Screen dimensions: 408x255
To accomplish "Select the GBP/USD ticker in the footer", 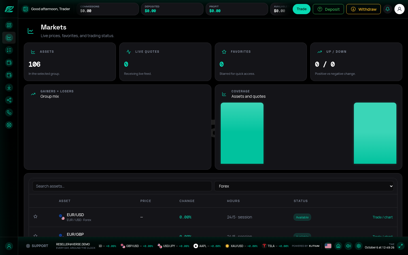I will click(x=137, y=246).
